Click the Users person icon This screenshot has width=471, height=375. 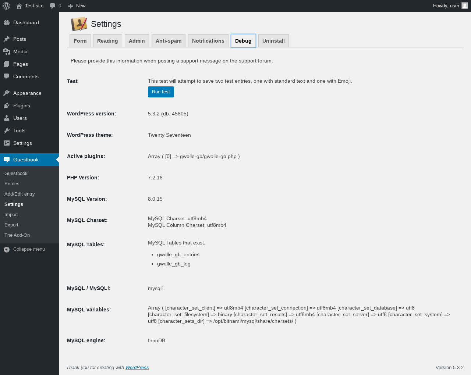click(7, 118)
